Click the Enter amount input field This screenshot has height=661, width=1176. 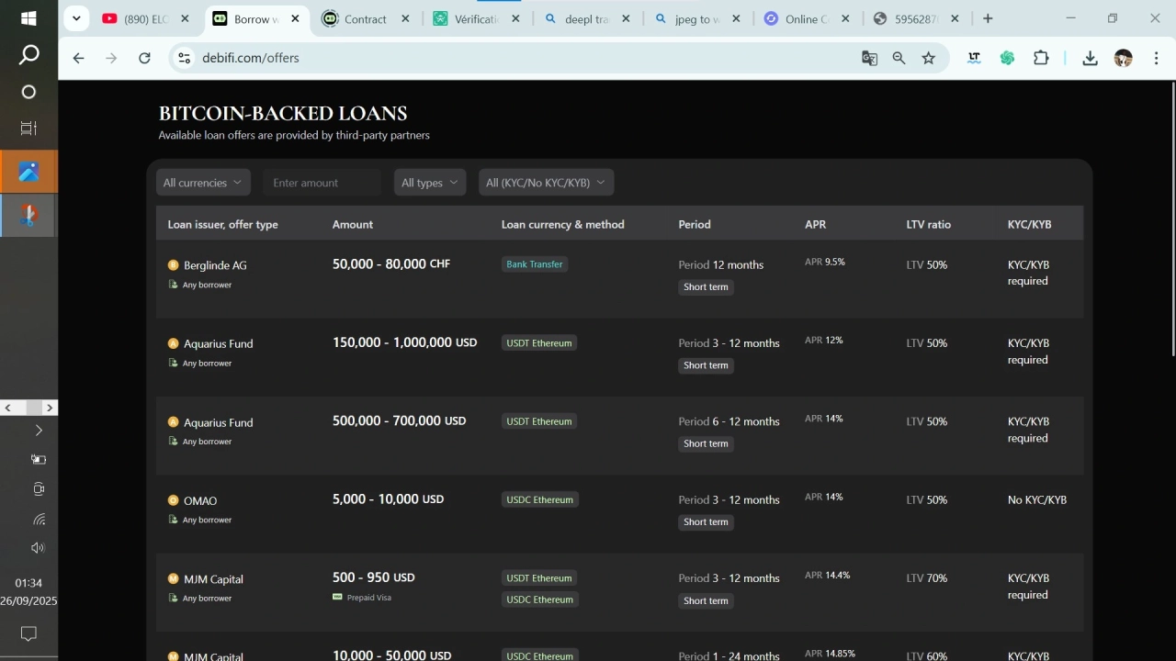322,183
